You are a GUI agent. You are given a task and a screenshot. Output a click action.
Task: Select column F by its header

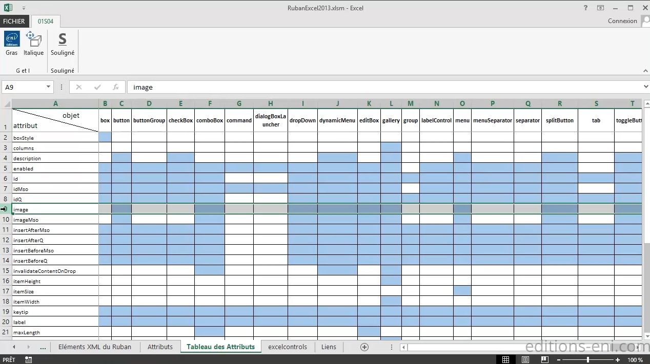point(210,103)
